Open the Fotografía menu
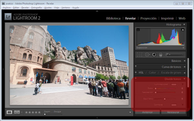The image size is (194, 121). (37, 7)
